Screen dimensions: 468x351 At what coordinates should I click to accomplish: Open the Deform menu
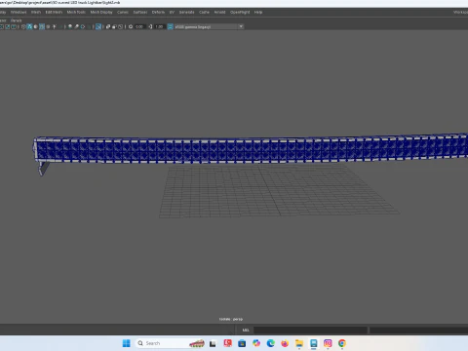pyautogui.click(x=158, y=12)
